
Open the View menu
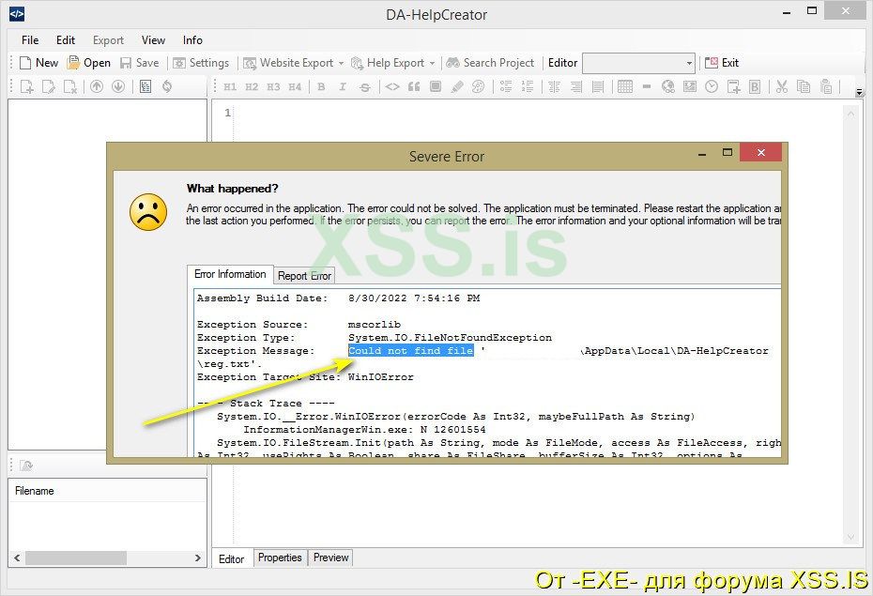point(153,40)
